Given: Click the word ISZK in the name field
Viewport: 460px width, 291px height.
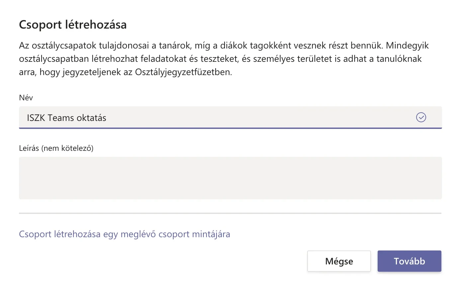Looking at the screenshot, I should (x=36, y=118).
